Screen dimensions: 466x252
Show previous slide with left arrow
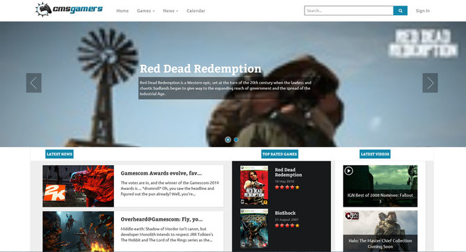tap(34, 83)
